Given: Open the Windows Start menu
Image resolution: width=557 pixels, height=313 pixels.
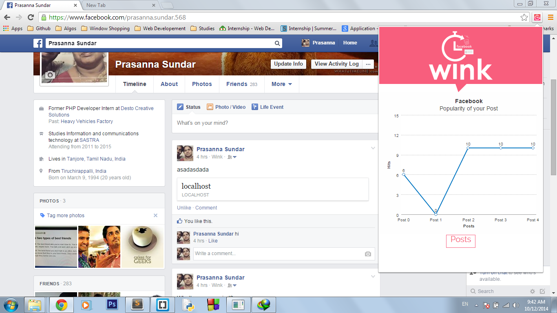Looking at the screenshot, I should tap(10, 305).
